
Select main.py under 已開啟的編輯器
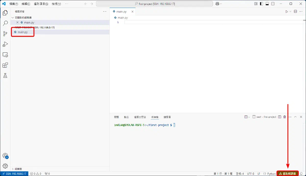(60, 22)
